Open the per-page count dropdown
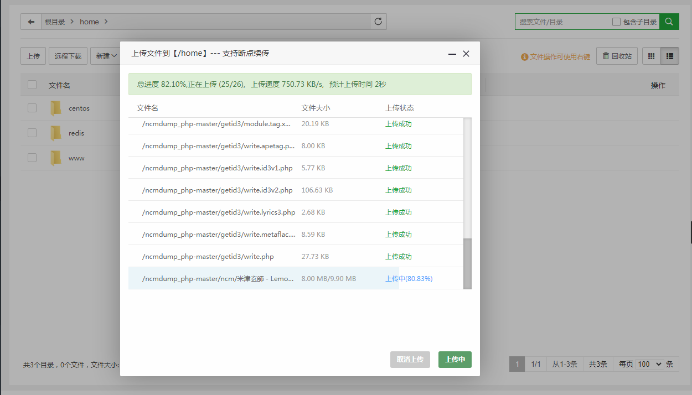Image resolution: width=692 pixels, height=395 pixels. (x=649, y=364)
